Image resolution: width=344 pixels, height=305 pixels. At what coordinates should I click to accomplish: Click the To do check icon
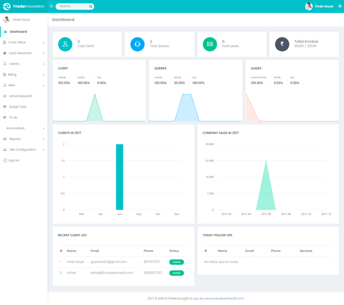(5, 117)
